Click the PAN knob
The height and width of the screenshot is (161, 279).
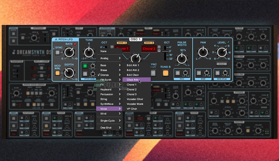[x=203, y=52]
